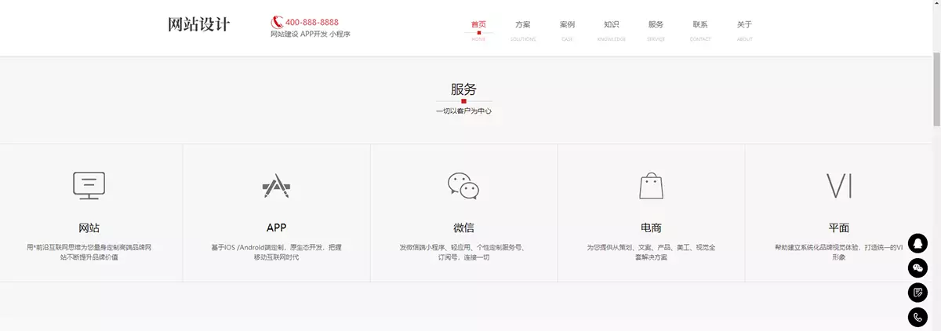This screenshot has height=331, width=941.
Task: Click the page vertical scrollbar thumb
Action: (936, 88)
